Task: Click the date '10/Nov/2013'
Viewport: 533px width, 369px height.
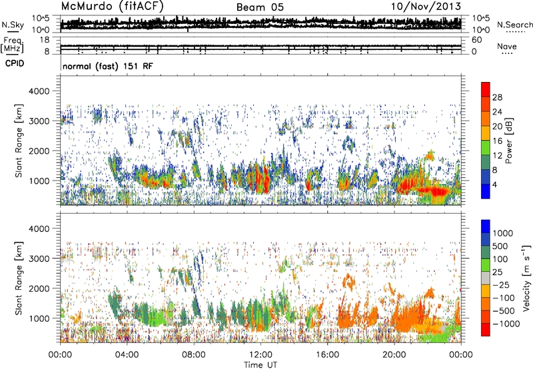Action: [426, 6]
